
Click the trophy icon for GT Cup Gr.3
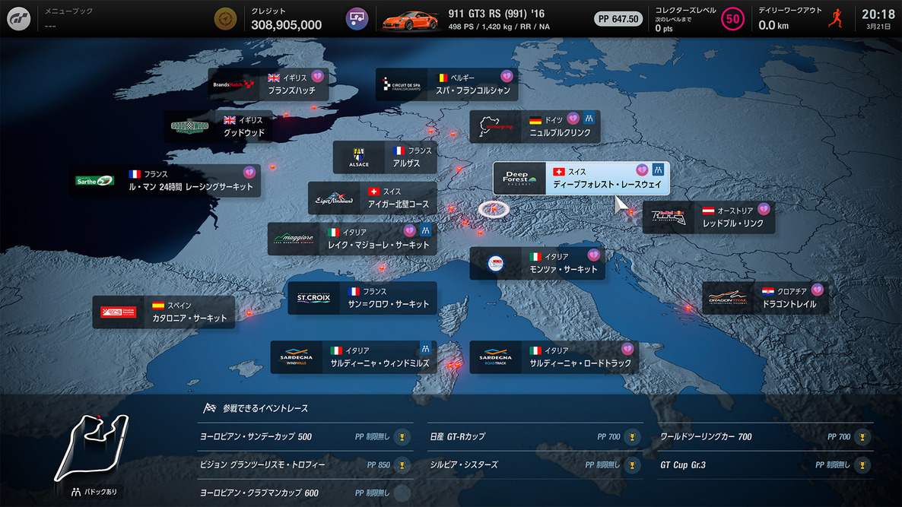tap(862, 464)
